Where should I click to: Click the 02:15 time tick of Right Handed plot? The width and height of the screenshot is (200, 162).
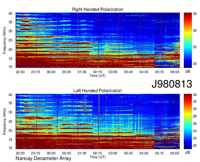(97, 72)
